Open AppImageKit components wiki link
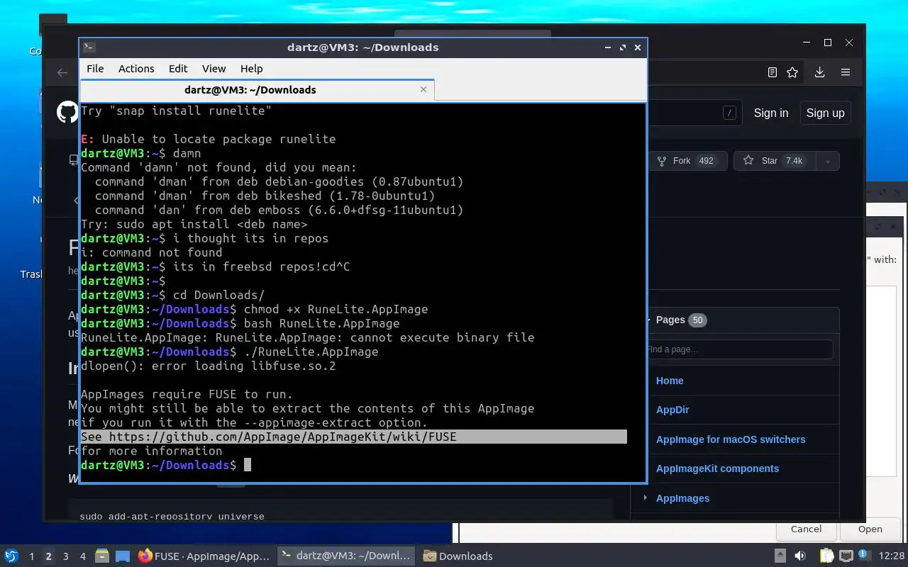Screen dimensions: 908x567 tap(717, 468)
